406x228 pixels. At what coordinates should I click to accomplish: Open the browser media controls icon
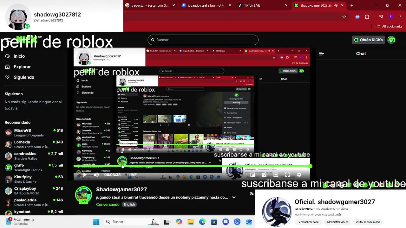(381, 17)
